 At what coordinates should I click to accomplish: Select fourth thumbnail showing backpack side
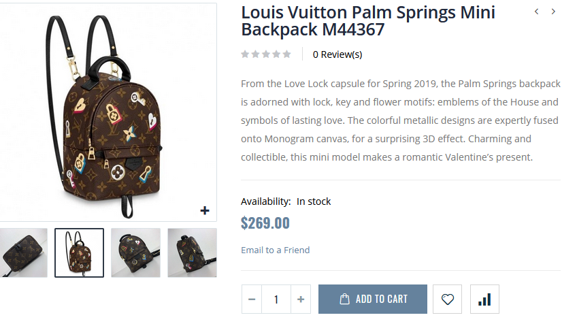[x=192, y=252]
